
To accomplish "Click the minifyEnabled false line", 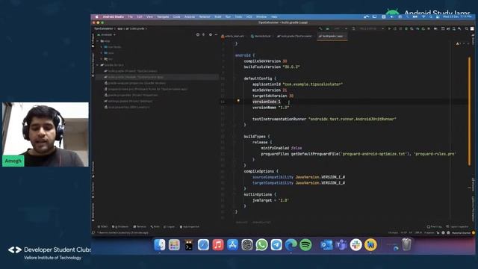I will [281, 148].
